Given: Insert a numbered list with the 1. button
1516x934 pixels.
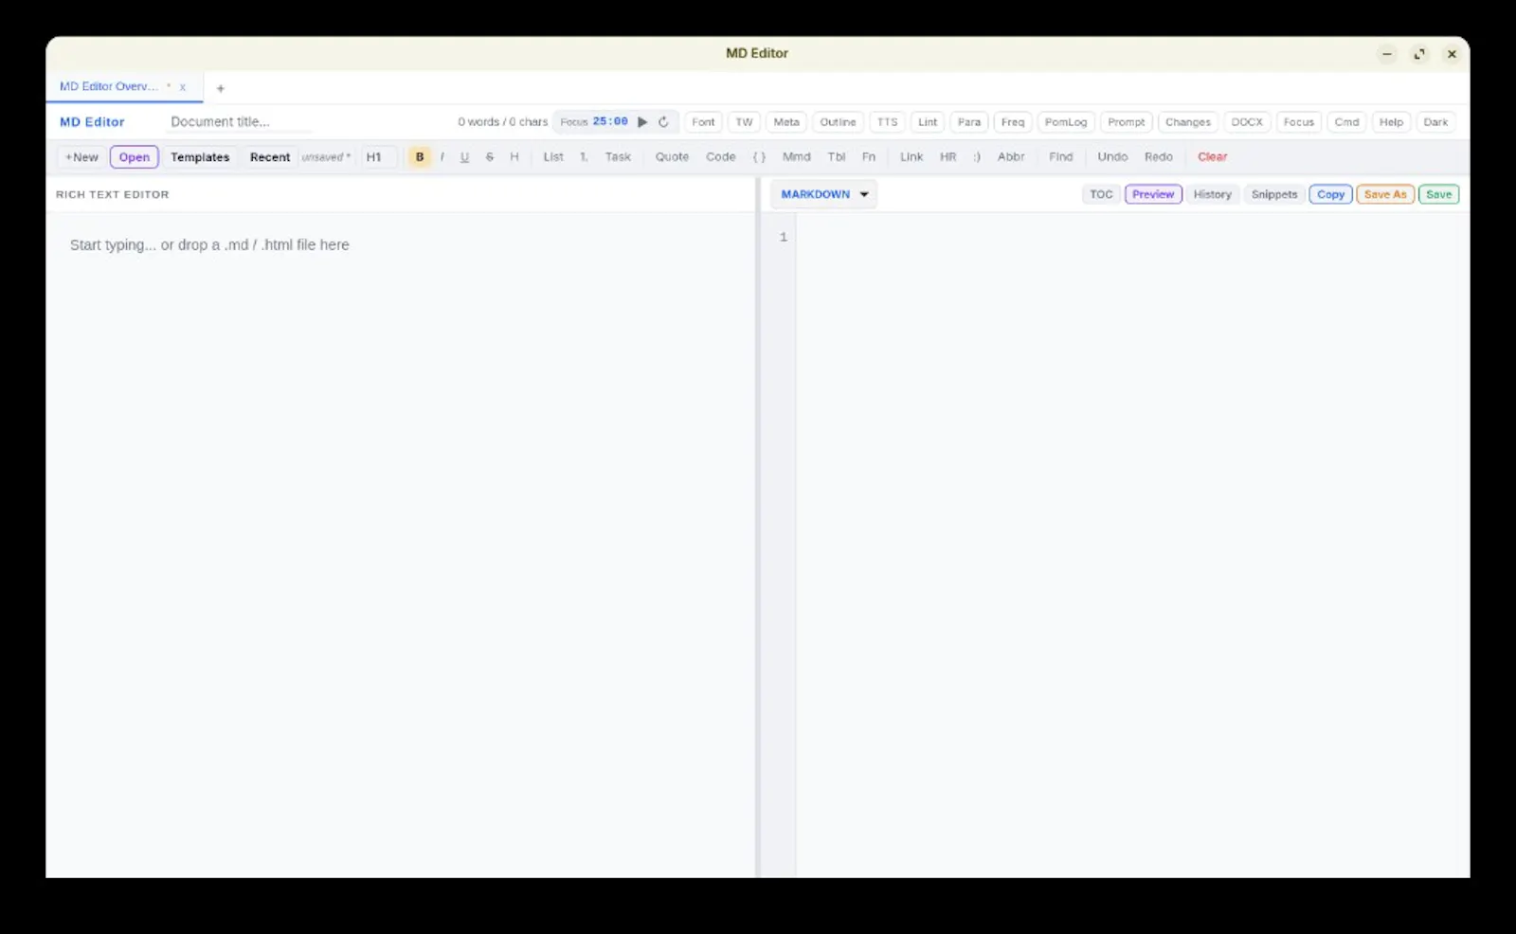Looking at the screenshot, I should tap(584, 157).
